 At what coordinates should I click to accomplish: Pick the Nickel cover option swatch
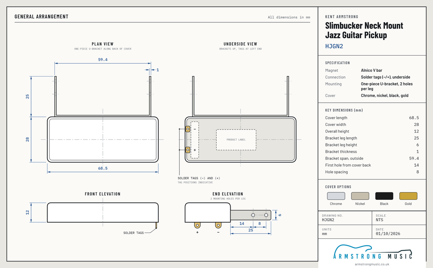pos(360,196)
